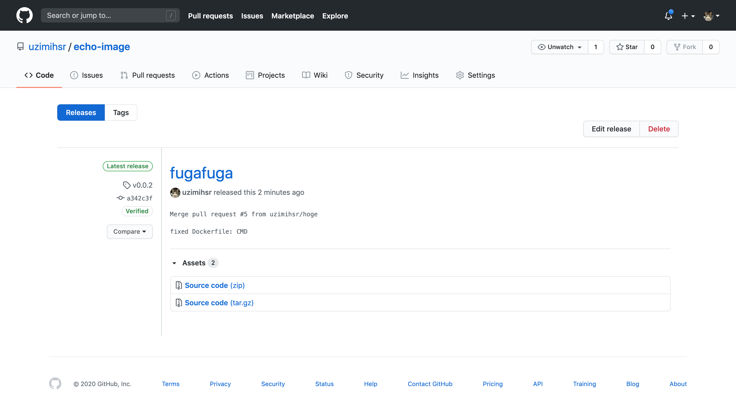Click the Edit release button

point(612,129)
